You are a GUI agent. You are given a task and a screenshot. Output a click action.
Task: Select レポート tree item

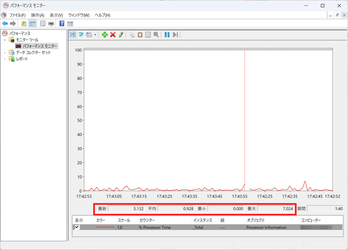(22, 59)
